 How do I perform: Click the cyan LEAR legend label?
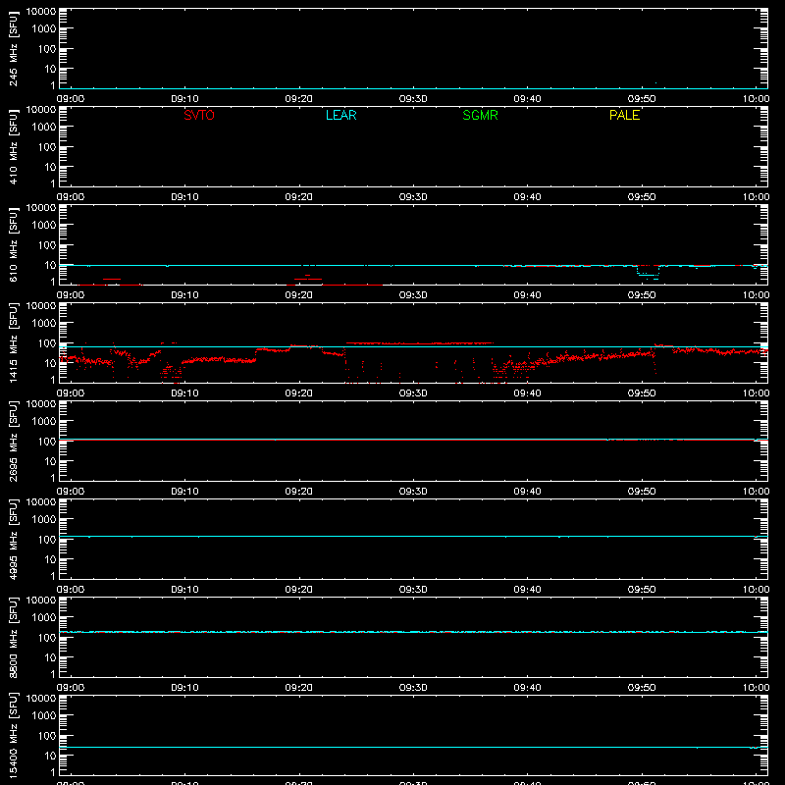point(340,115)
